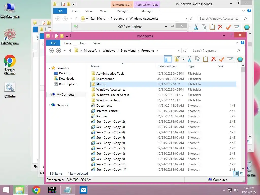Click Paste icon in Windows Accessories window
The height and width of the screenshot is (195, 260).
pyautogui.click(x=212, y=27)
